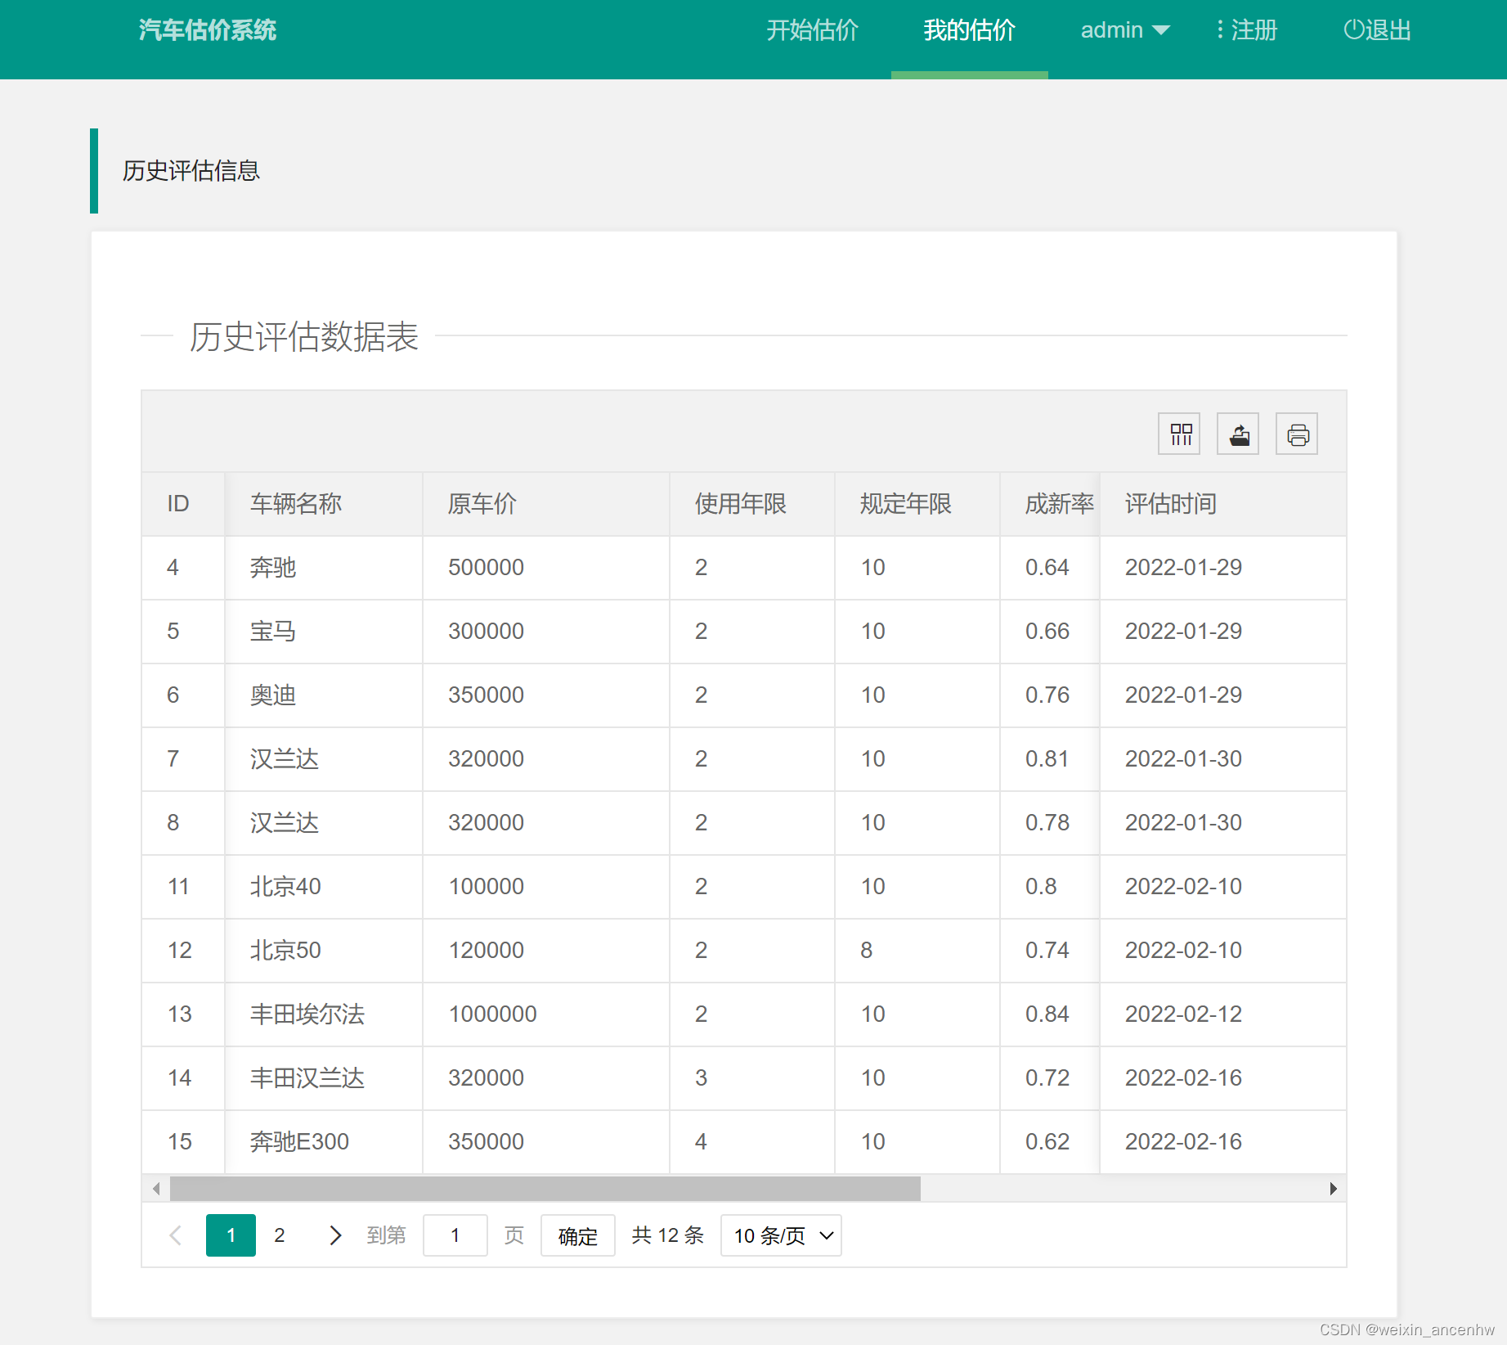This screenshot has width=1507, height=1345.
Task: Click the 汽车估价系统 site title
Action: click(207, 30)
